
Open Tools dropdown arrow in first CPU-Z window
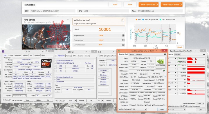32,100
